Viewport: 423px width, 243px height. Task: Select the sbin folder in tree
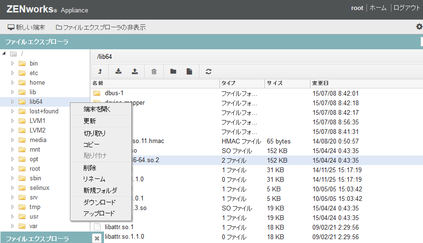tap(35, 178)
